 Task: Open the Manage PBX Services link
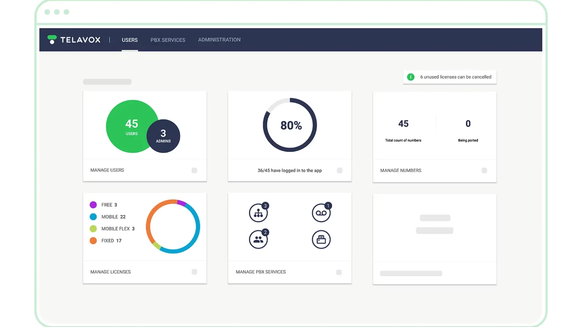click(x=261, y=272)
